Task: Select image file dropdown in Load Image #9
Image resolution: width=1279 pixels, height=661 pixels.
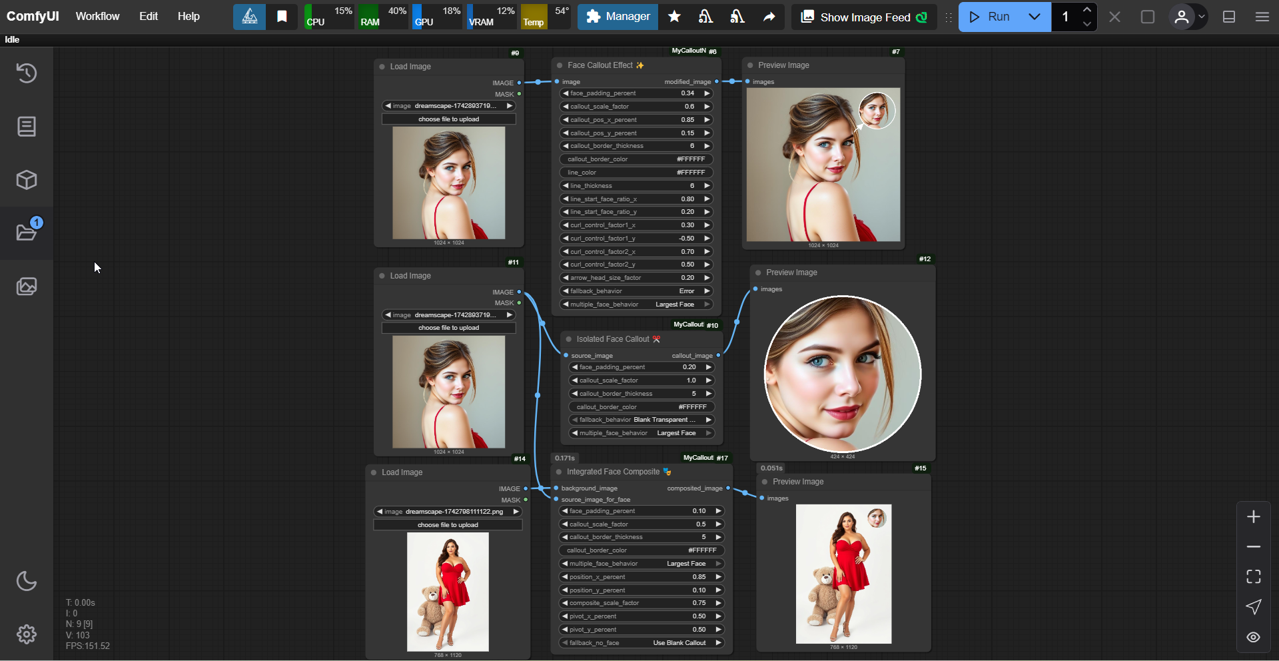Action: coord(448,106)
